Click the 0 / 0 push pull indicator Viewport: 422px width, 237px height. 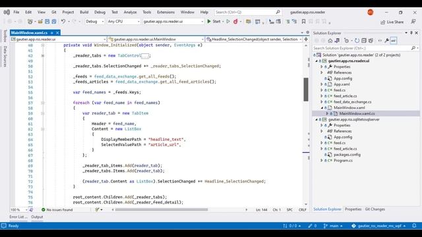[x=292, y=226]
